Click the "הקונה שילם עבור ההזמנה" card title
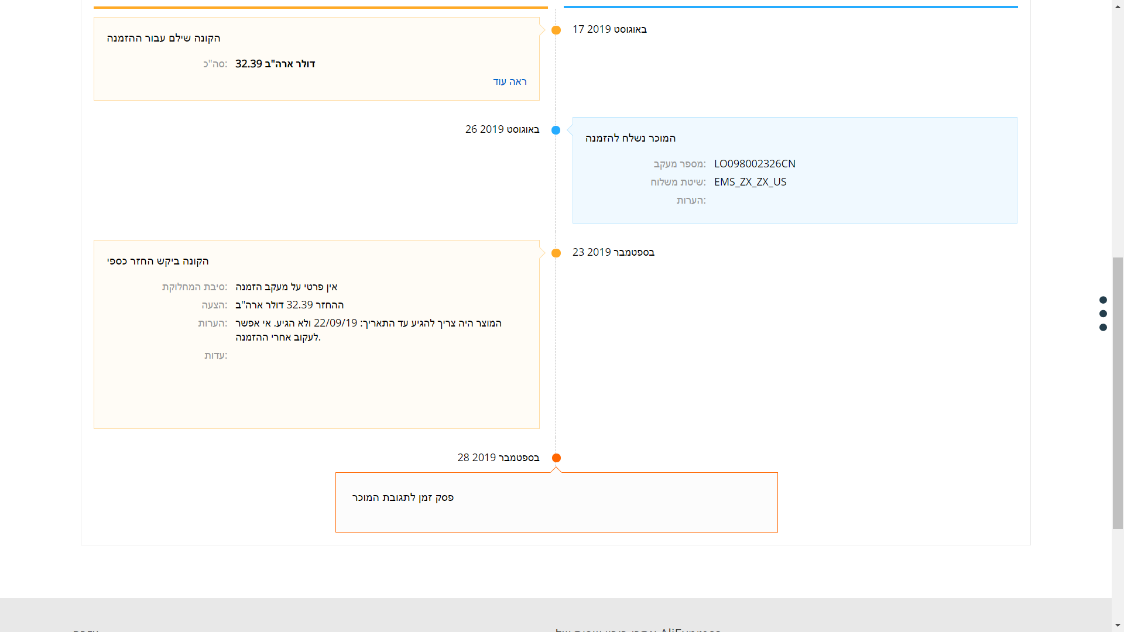1124x632 pixels. [163, 38]
